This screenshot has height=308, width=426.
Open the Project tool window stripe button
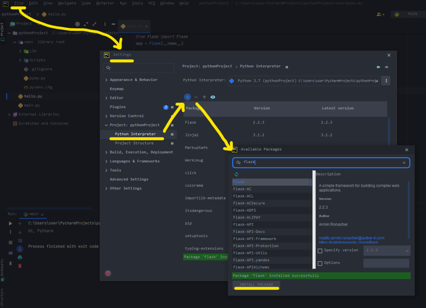2,32
